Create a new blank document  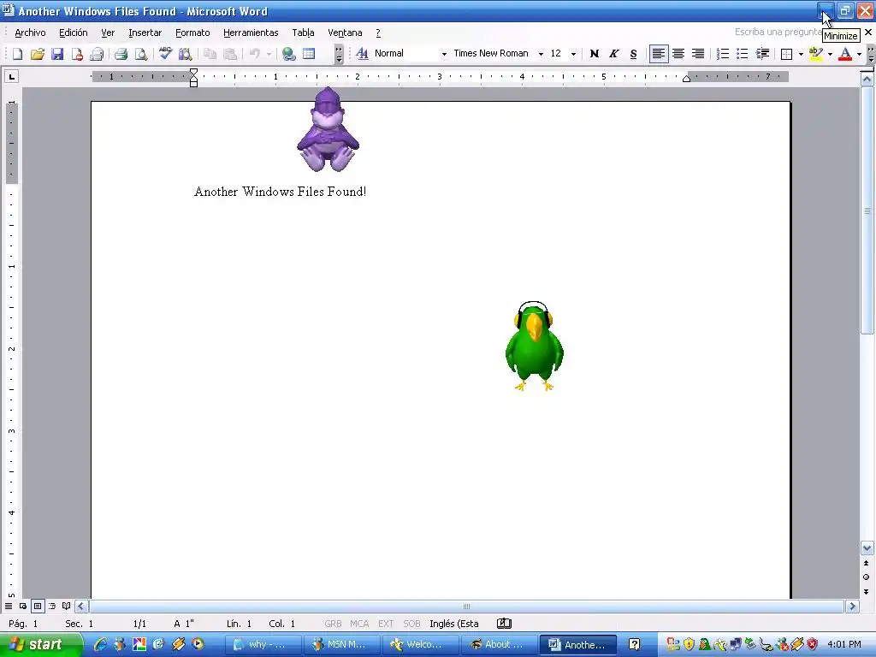tap(17, 54)
